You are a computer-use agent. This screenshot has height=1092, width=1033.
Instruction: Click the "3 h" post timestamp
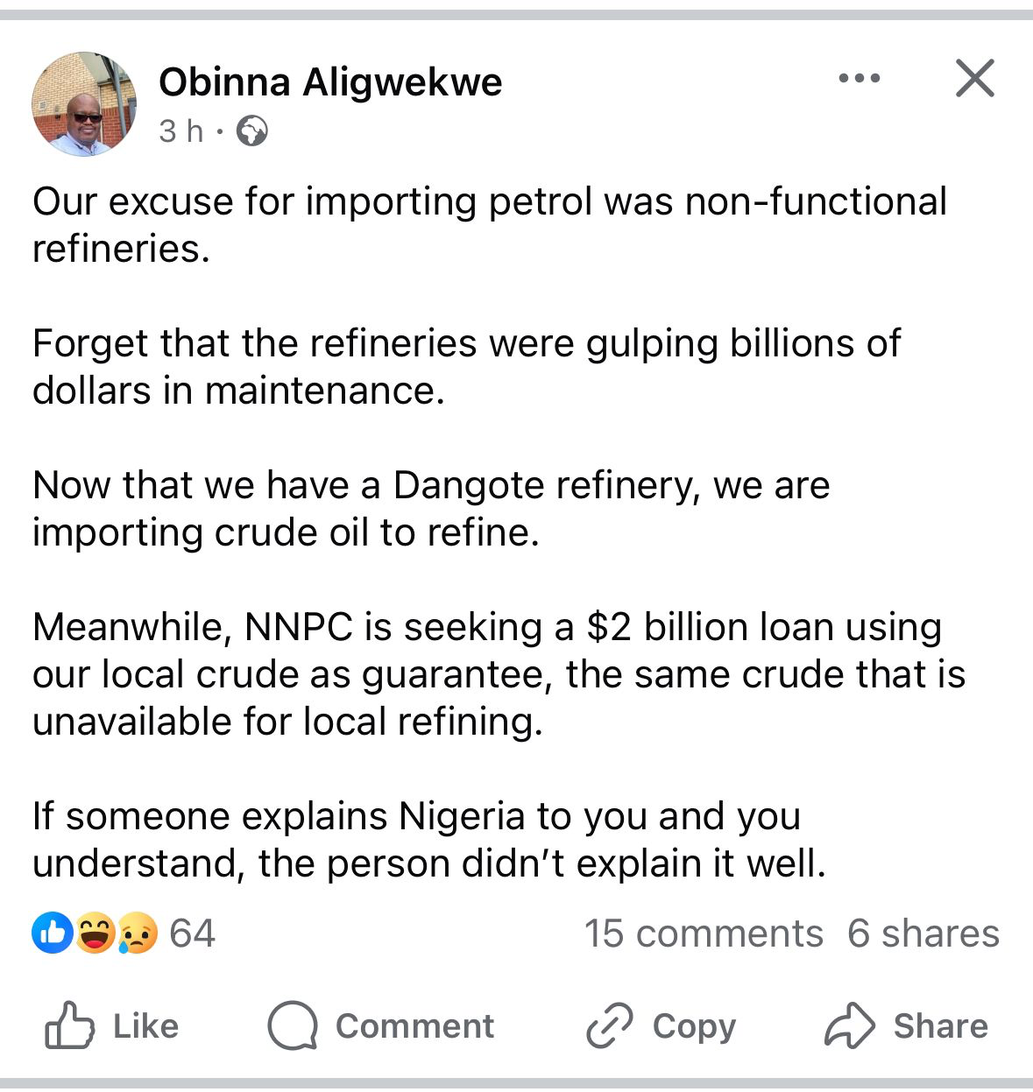pos(180,131)
